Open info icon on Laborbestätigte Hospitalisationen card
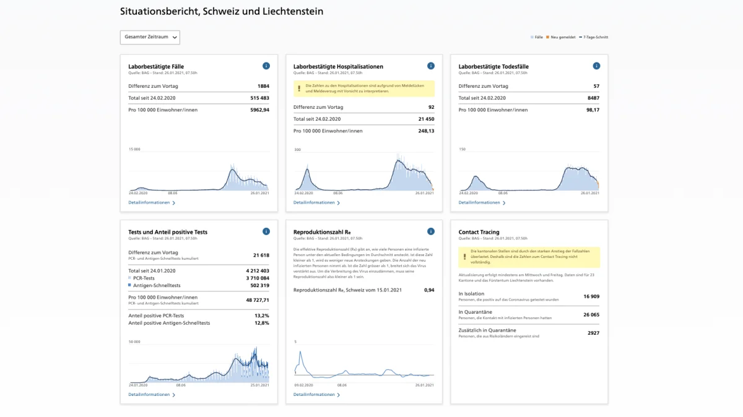The width and height of the screenshot is (743, 417). tap(431, 66)
